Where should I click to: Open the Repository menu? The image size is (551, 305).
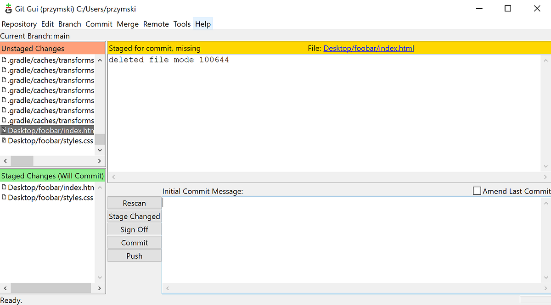[x=19, y=24]
